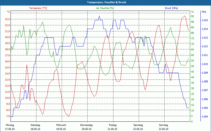This screenshot has width=211, height=132.
Task: Click the '90' humidity axis value
Action: 193,22
